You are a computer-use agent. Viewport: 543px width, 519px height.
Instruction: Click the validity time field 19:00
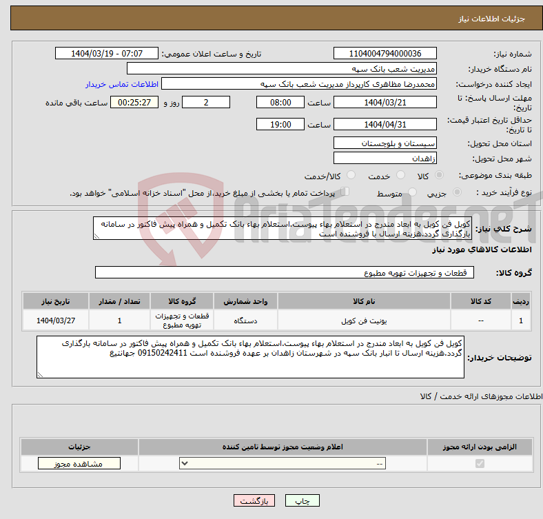click(280, 124)
